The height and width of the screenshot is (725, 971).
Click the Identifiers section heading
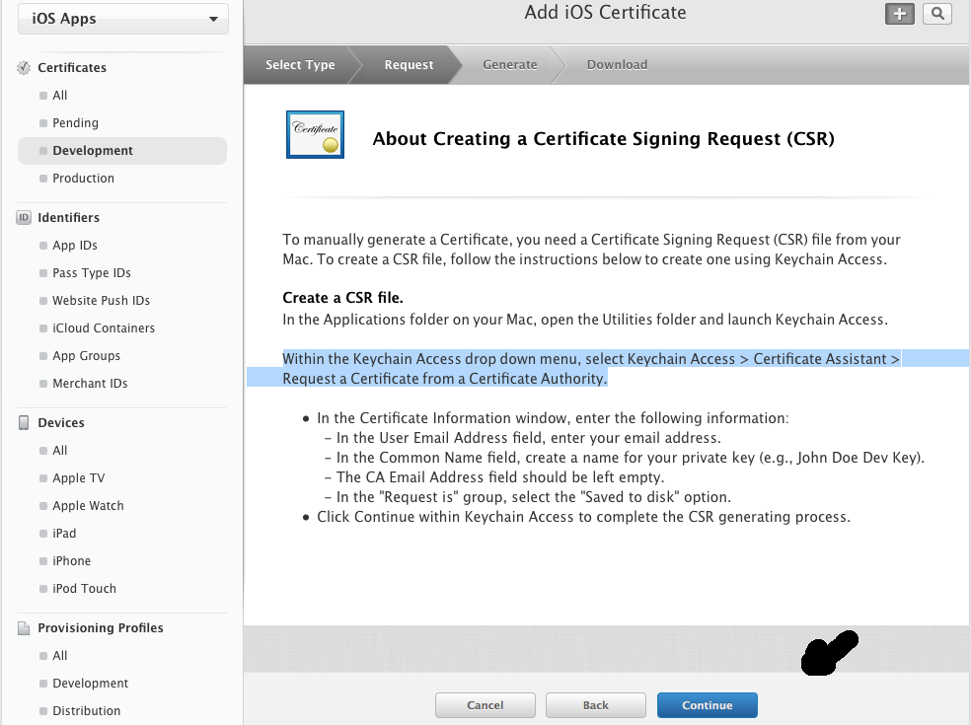(x=69, y=217)
